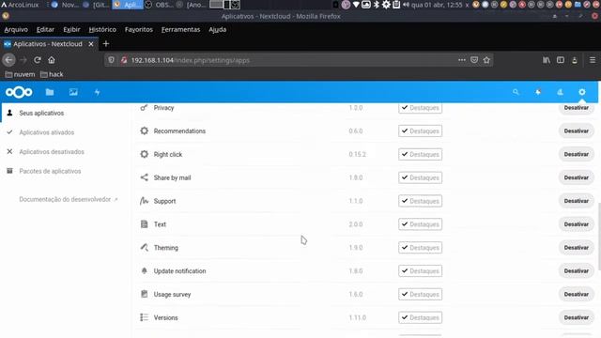Click Destaques badge for Versions
This screenshot has height=338, width=601.
(x=420, y=317)
